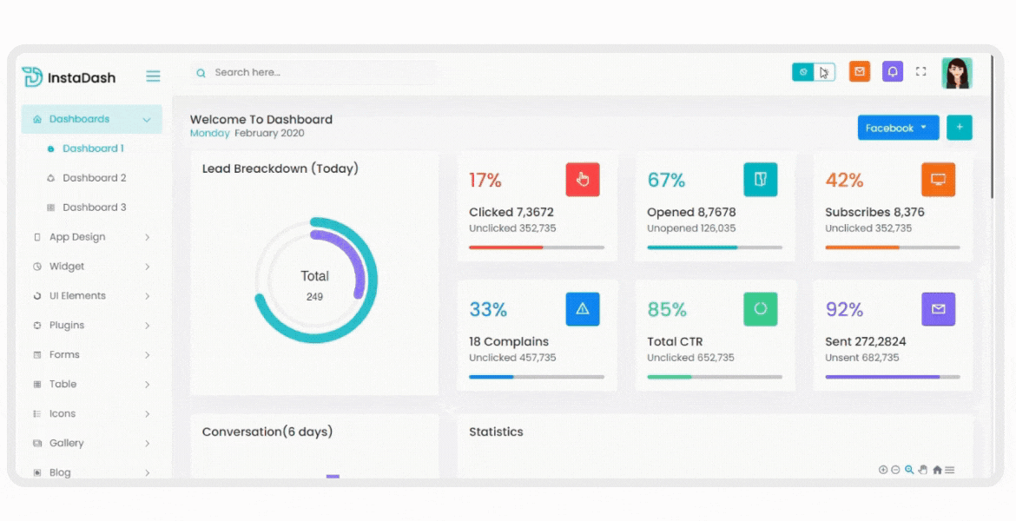Select Dashboard 3 in the sidebar

[94, 208]
